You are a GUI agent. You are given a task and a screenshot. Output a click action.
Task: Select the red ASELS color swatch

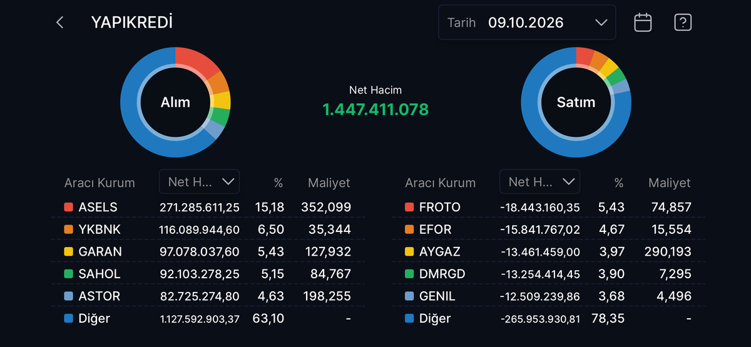(69, 207)
